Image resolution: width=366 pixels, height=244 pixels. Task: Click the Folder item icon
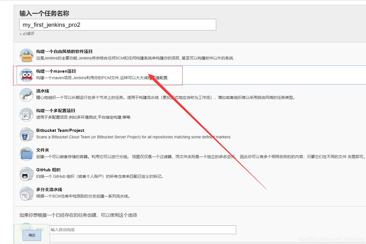click(x=27, y=154)
